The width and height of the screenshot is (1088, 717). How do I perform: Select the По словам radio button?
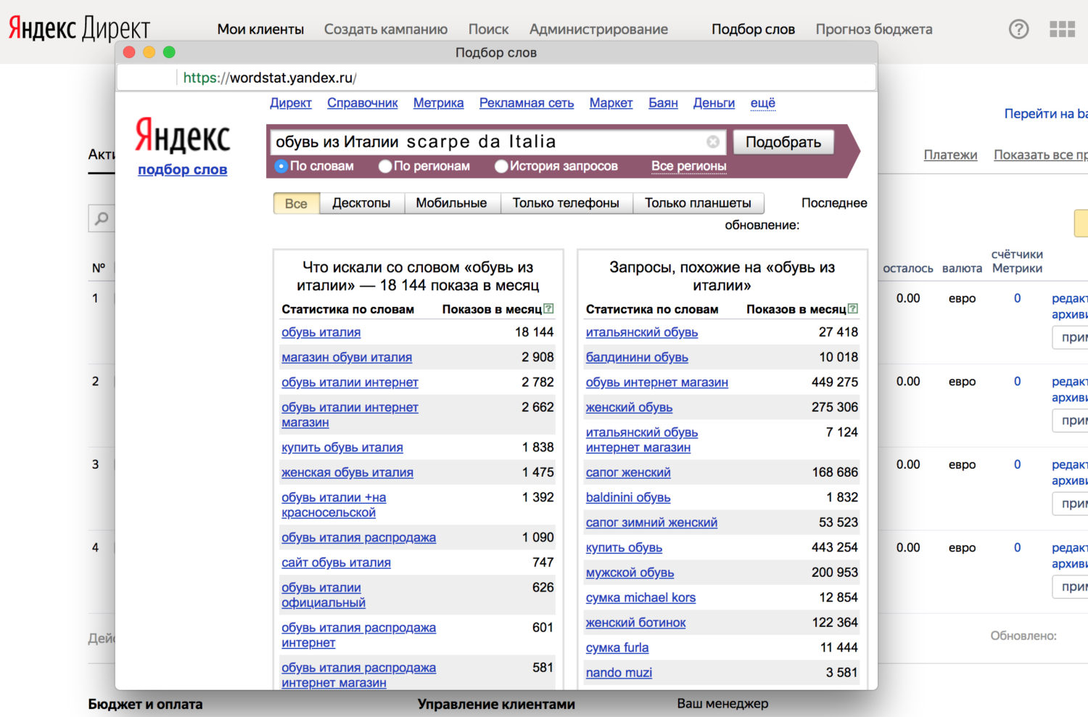click(x=281, y=166)
